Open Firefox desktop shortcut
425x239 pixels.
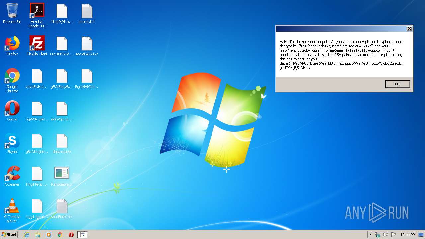coord(12,46)
